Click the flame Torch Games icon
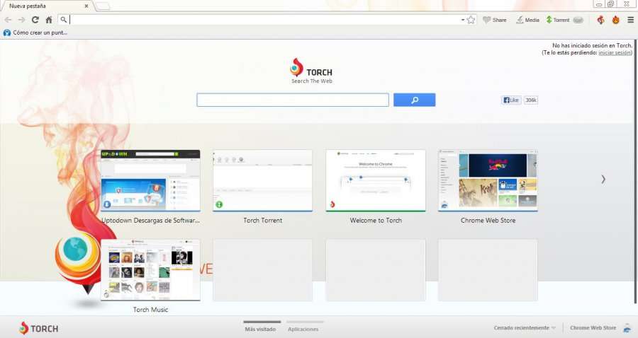Screen dimensions: 638x338 tap(615, 20)
